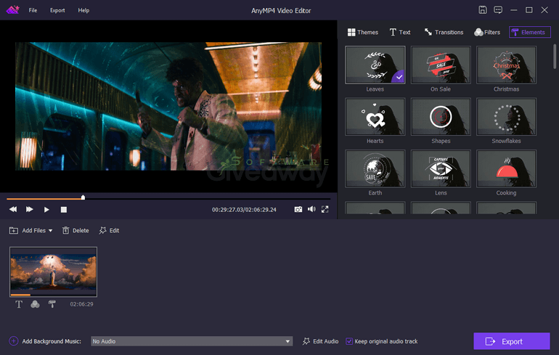Open filters icon under clip thumbnail
This screenshot has height=355, width=559.
point(35,304)
